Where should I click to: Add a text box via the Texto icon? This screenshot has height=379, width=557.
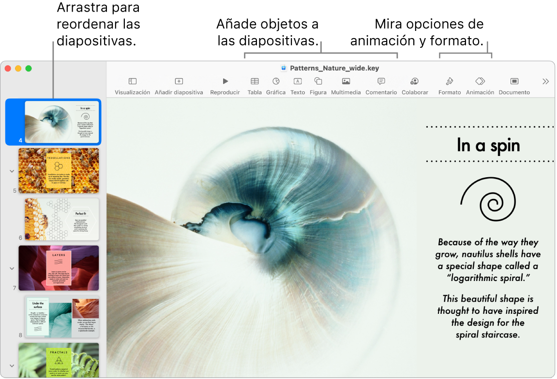297,85
